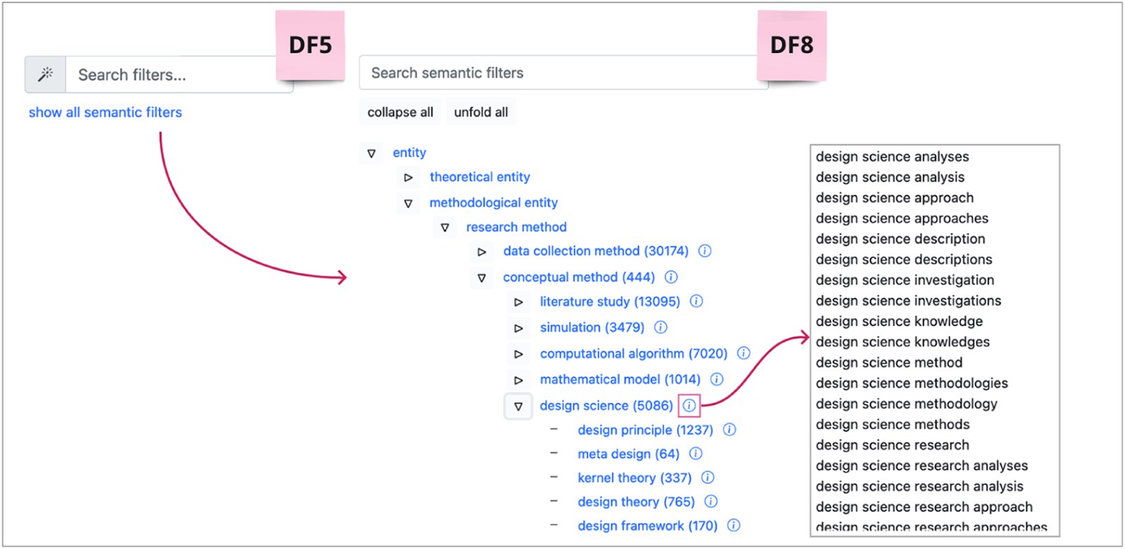Choose the kernel theory (337) filter
1125x549 pixels.
click(x=634, y=478)
